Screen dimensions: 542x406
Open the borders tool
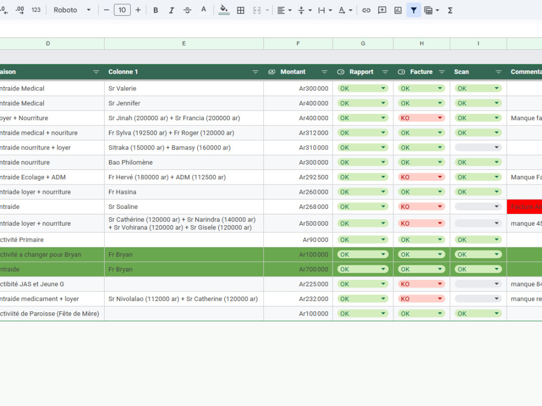[x=241, y=10]
